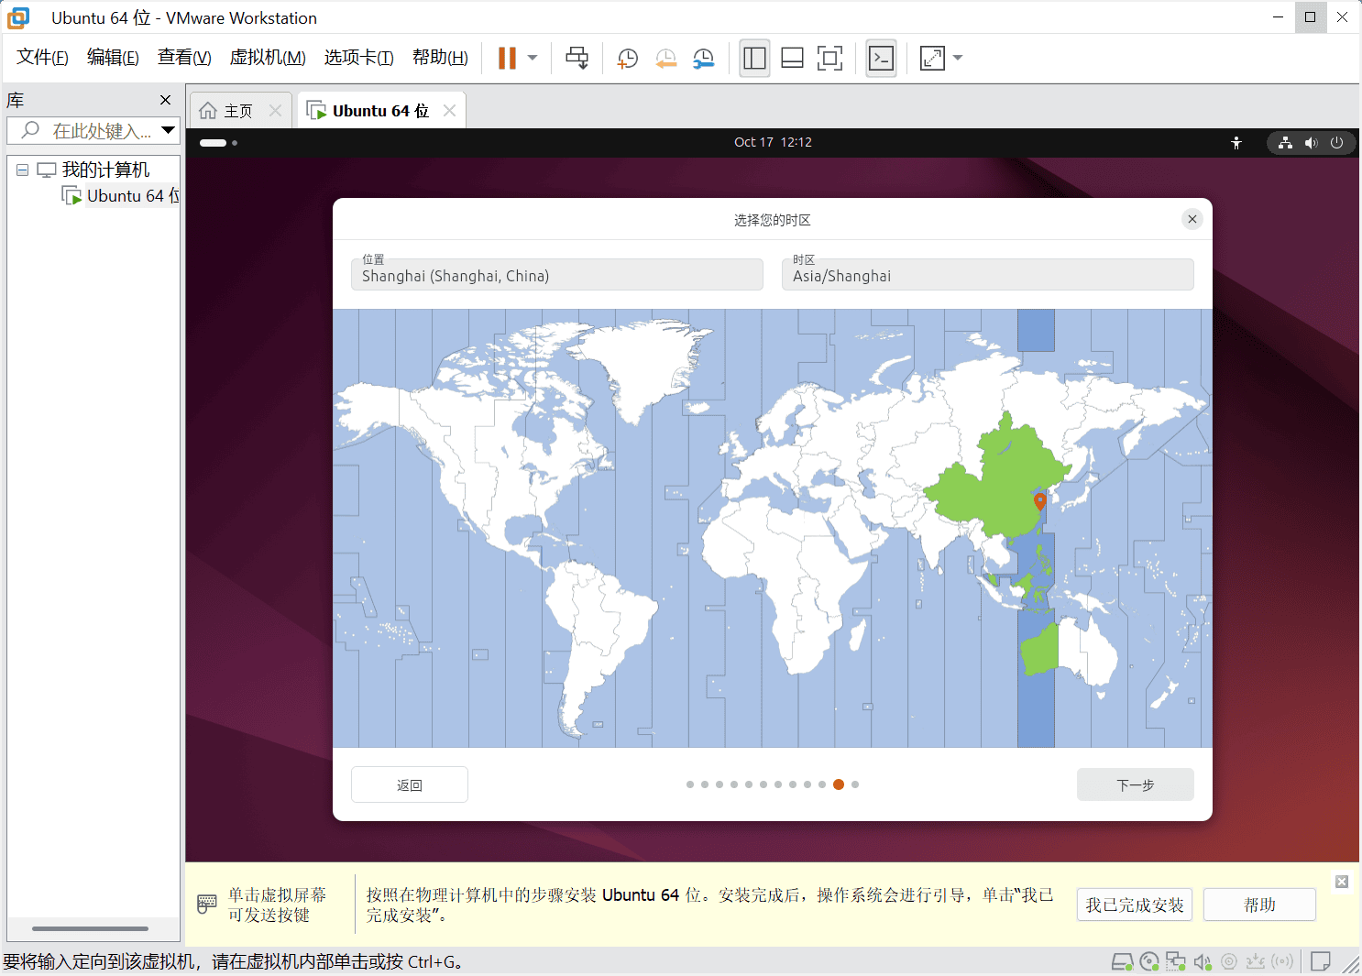Click the network adapter status icon
Viewport: 1362px width, 976px height.
(1176, 961)
